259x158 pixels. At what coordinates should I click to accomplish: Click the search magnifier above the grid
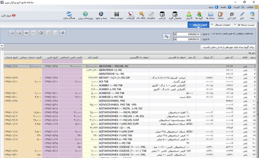(x=167, y=36)
